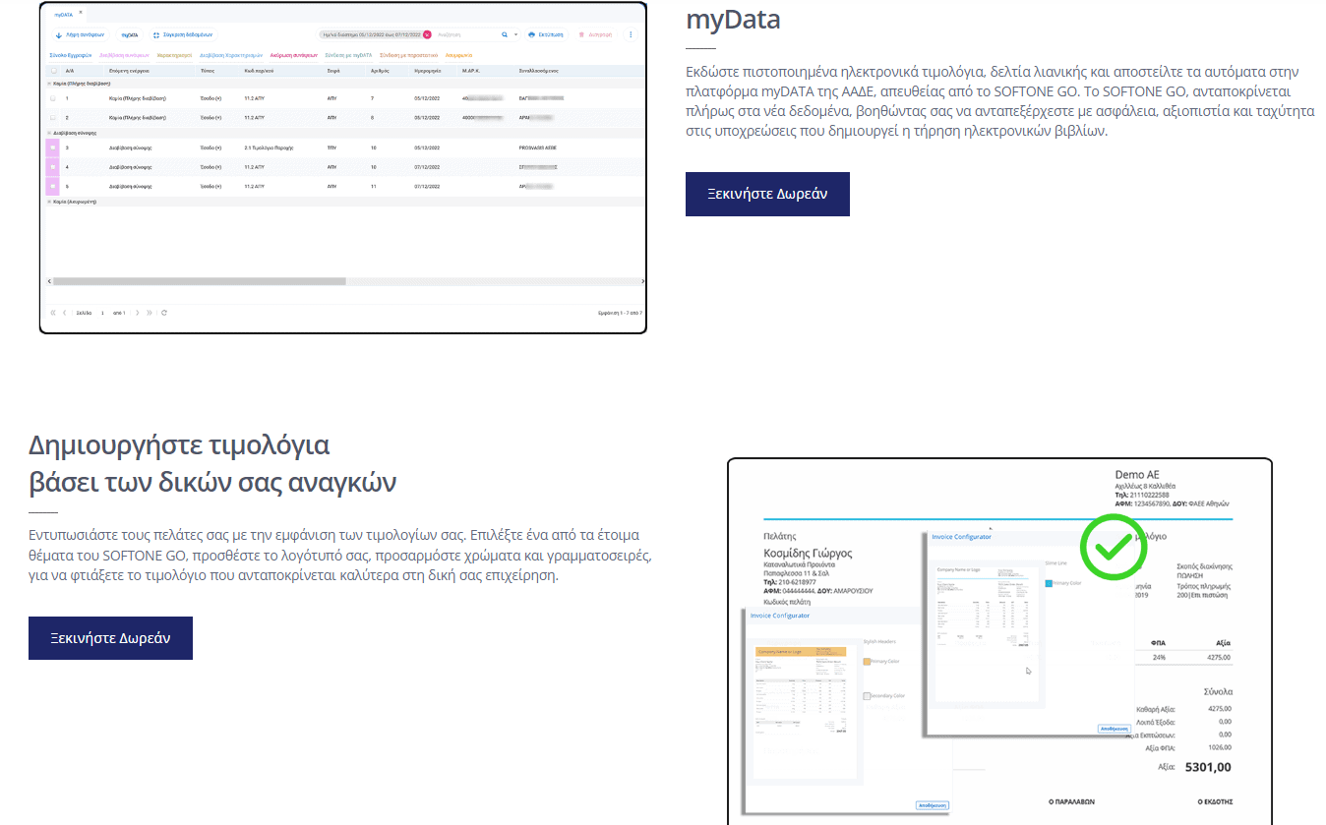
Task: Click the green checkmark on the invoice preview
Action: pos(1114,547)
